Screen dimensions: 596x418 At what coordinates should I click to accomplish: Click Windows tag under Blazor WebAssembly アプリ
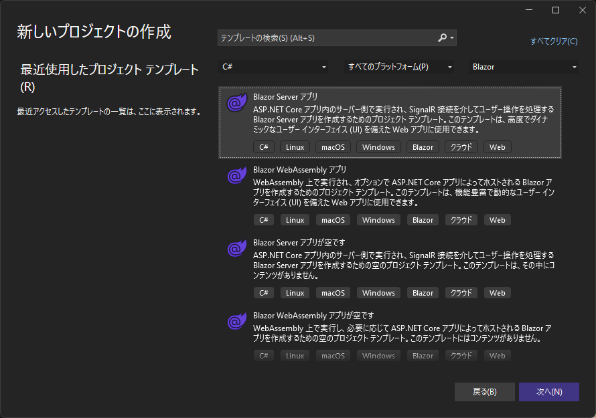pyautogui.click(x=378, y=220)
